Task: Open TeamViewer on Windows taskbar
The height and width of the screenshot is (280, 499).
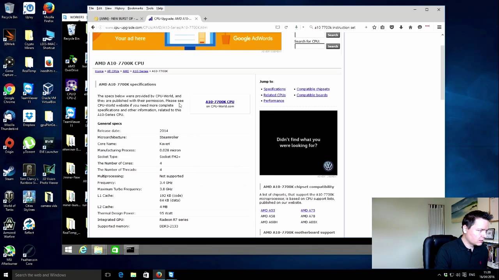Action: tap(171, 275)
